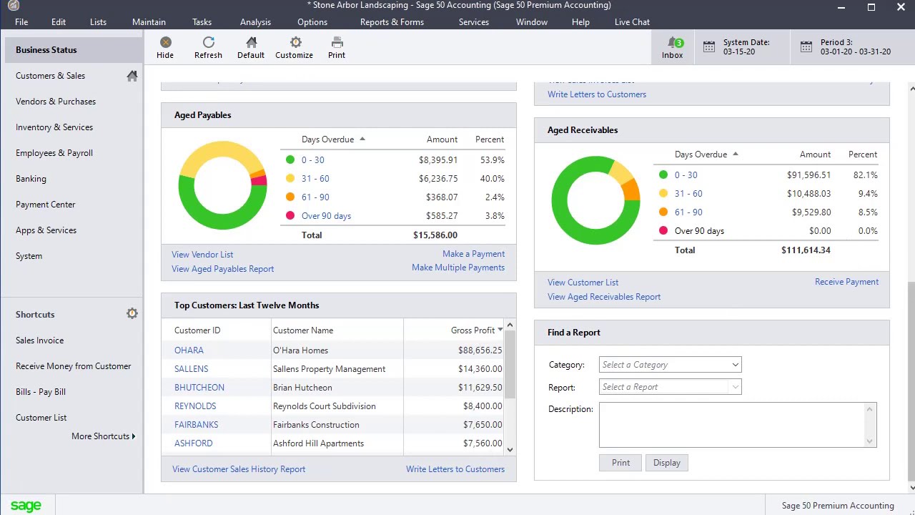Viewport: 915px width, 515px height.
Task: Click pink dot for Payables Over 90 days
Action: (x=290, y=216)
